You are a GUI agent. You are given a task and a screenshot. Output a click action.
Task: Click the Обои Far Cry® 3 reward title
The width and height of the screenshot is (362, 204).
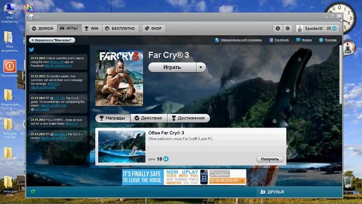tap(166, 133)
